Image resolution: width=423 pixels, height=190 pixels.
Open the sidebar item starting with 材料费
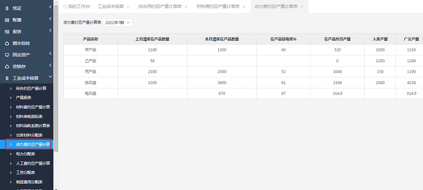pyautogui.click(x=33, y=107)
